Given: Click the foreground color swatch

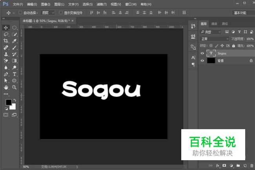Looking at the screenshot, I should (8, 102).
